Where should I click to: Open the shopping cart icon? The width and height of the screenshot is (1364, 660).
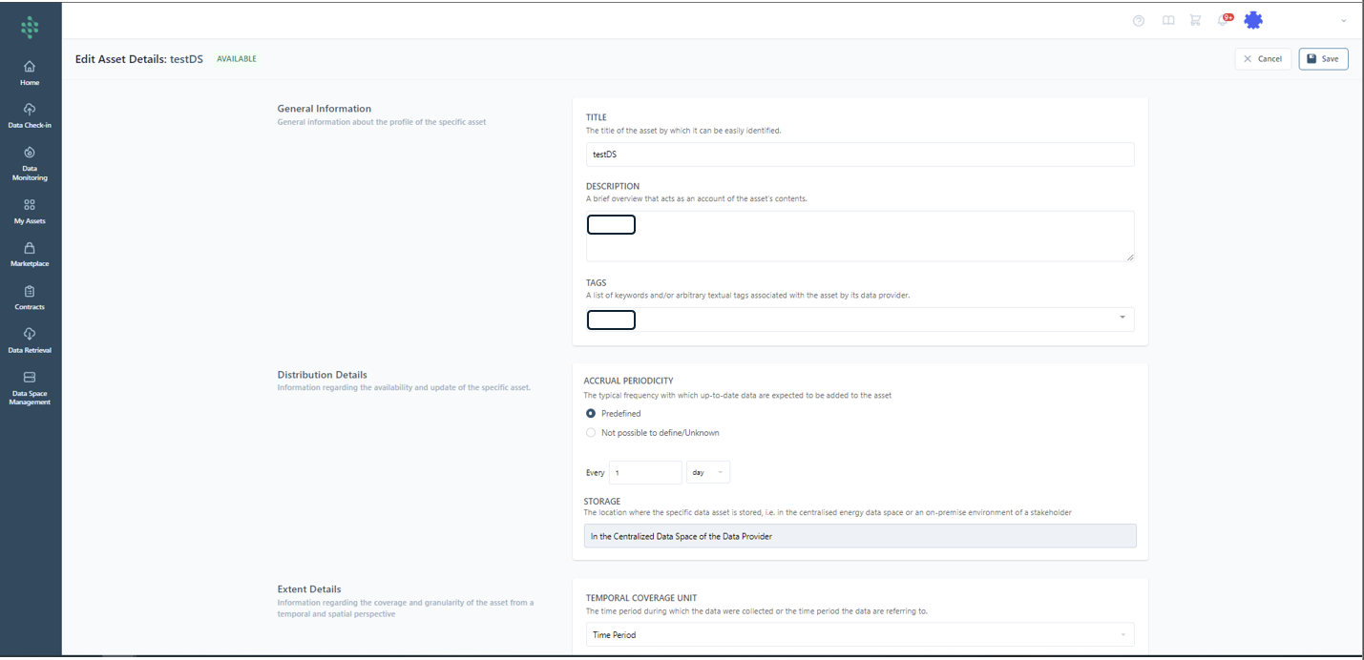click(1195, 21)
